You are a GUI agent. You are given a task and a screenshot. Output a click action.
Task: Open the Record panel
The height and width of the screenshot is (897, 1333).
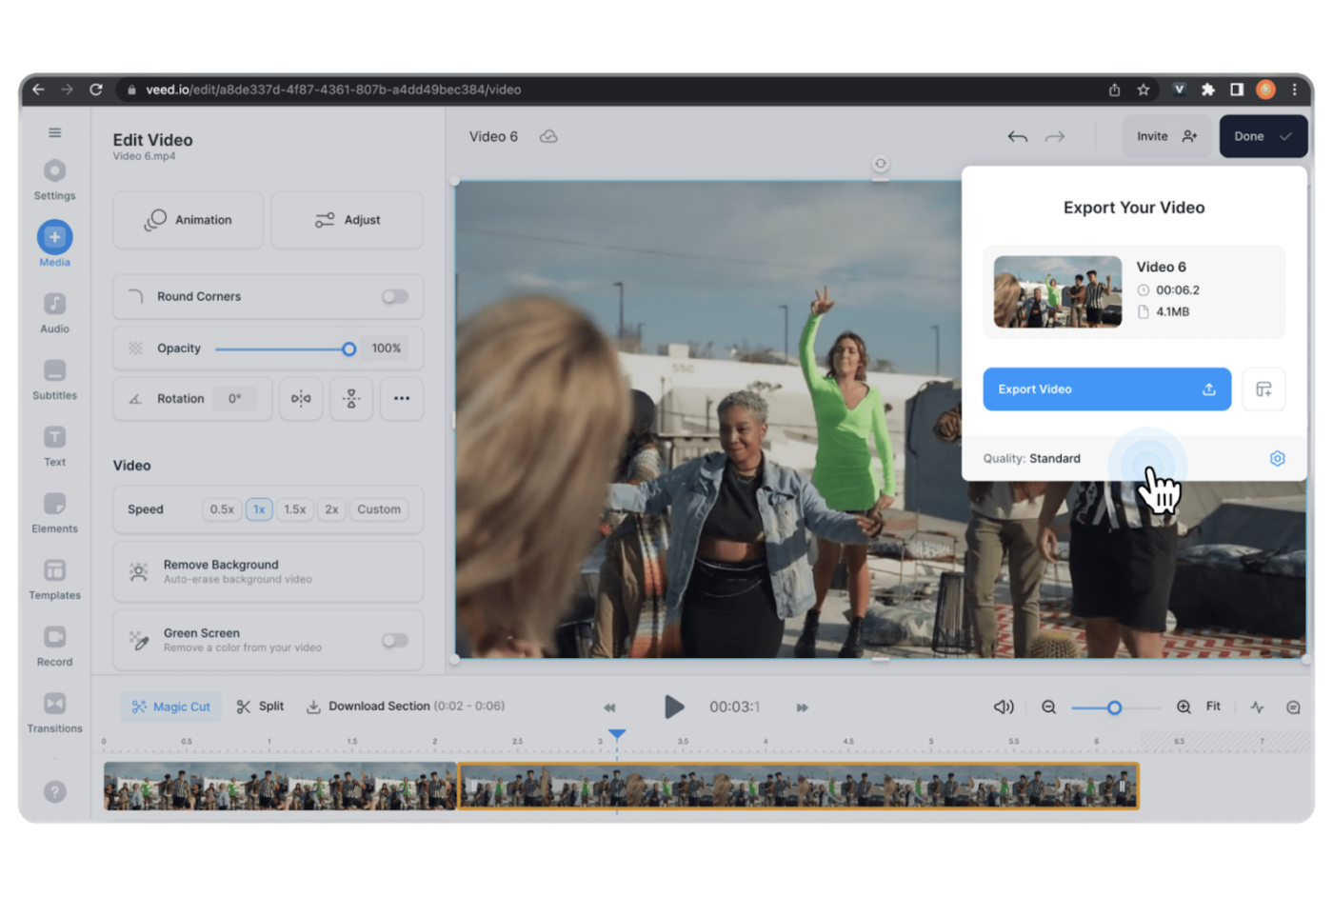[x=54, y=647]
